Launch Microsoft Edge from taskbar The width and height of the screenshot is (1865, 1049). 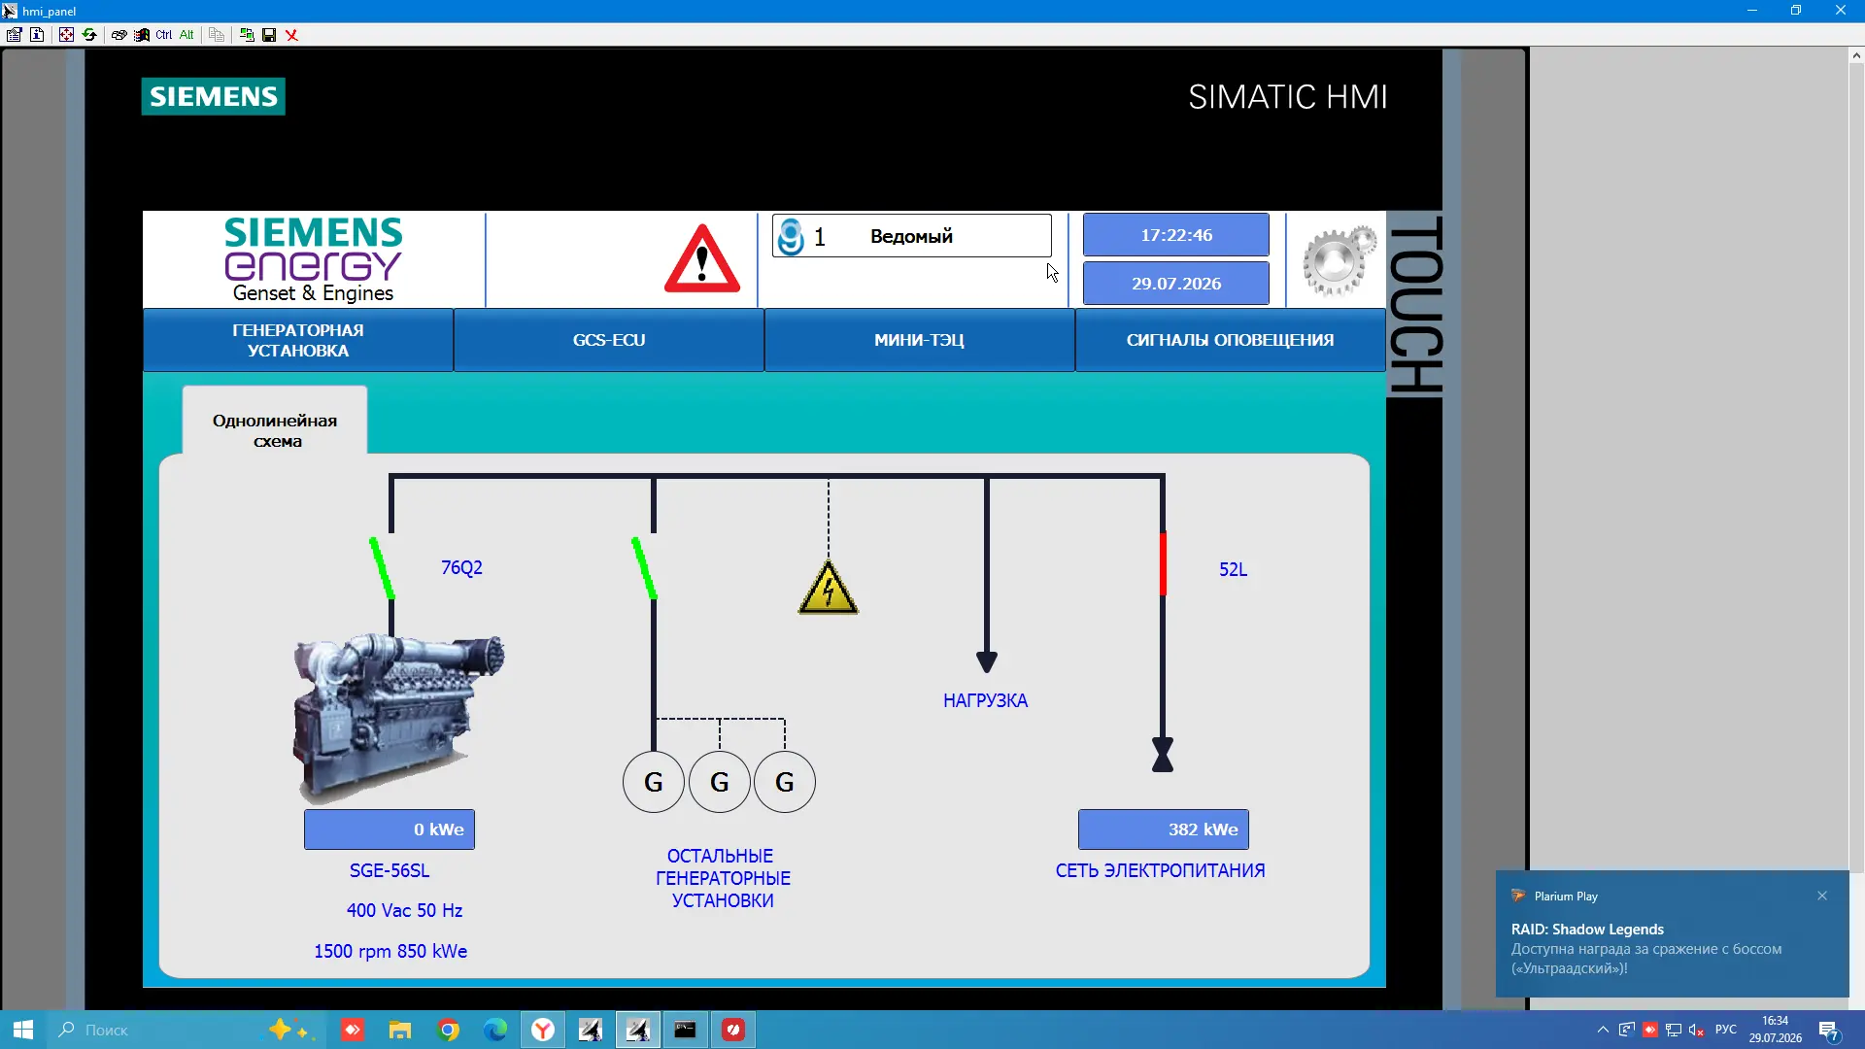(495, 1030)
